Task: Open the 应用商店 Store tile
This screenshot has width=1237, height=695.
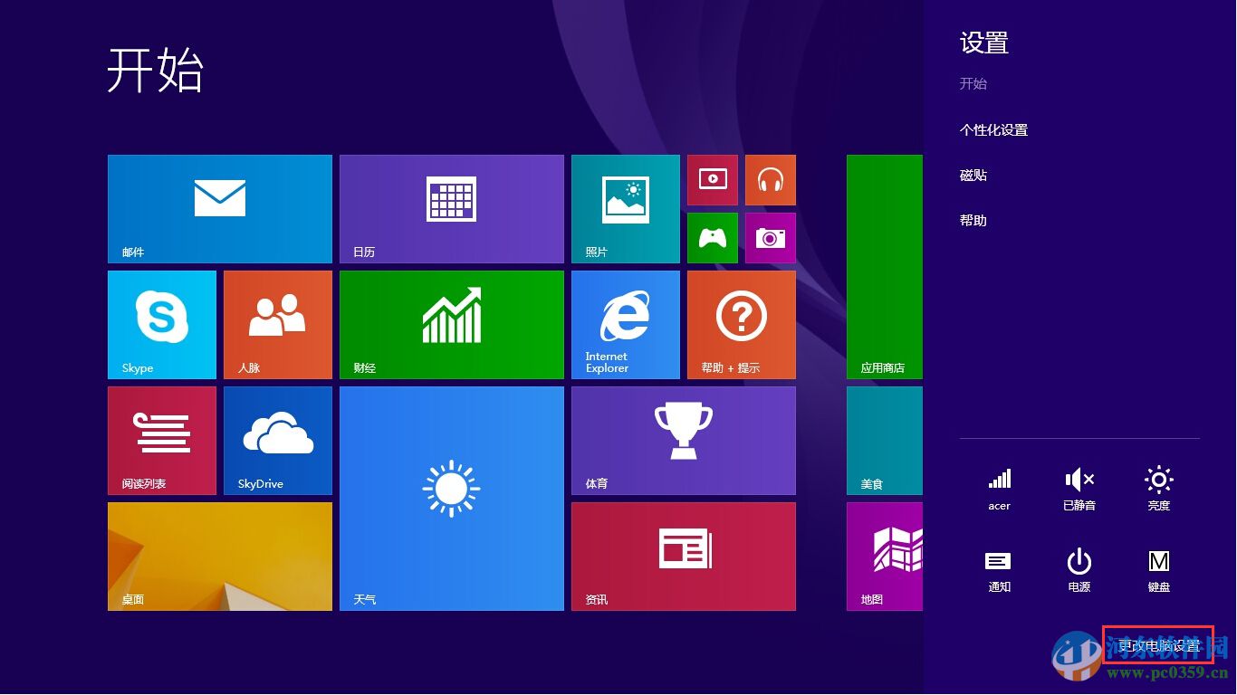Action: [883, 266]
